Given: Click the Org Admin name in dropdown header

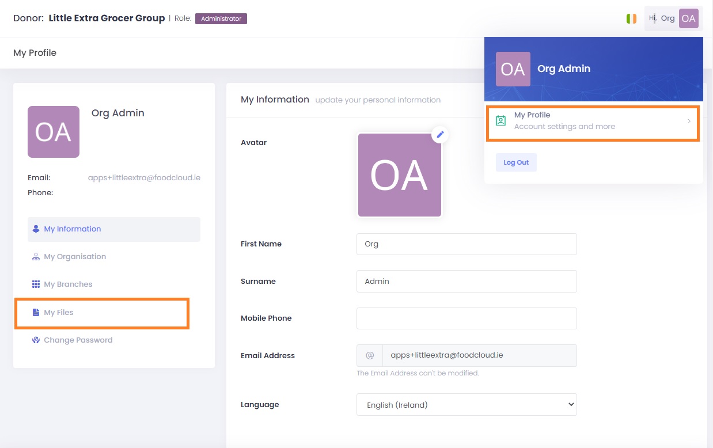Looking at the screenshot, I should point(564,69).
